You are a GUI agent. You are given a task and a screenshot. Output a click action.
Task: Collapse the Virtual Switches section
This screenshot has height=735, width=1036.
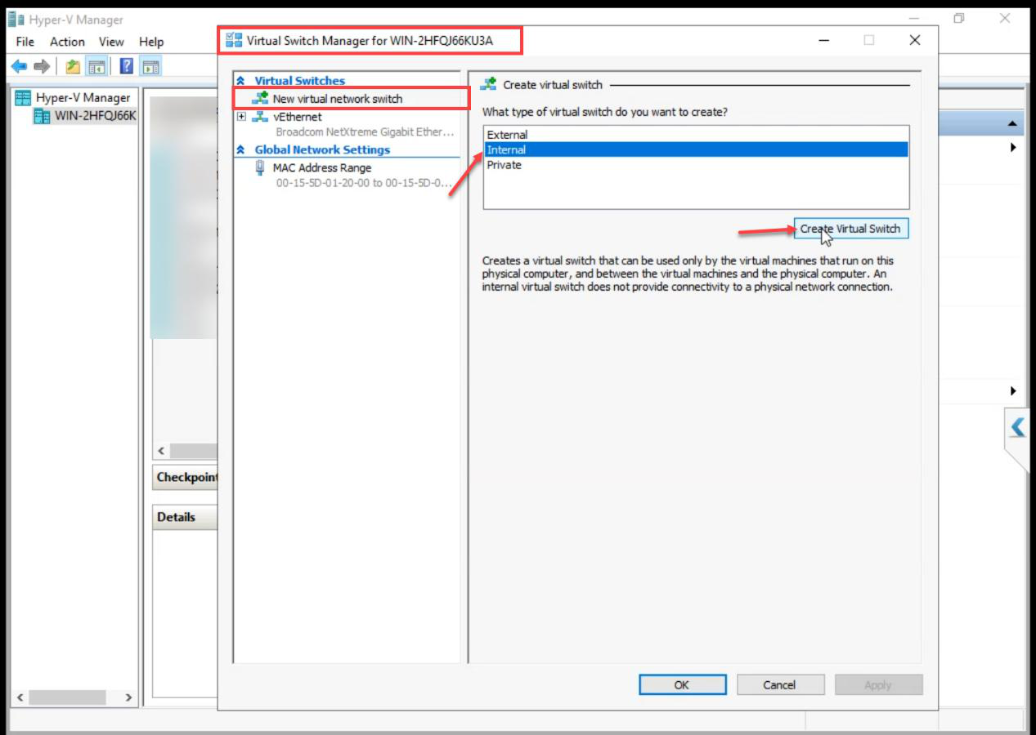(x=240, y=81)
